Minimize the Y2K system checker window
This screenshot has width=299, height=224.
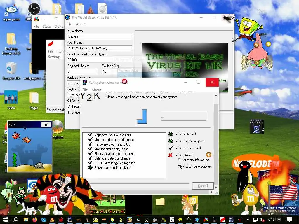[185, 82]
